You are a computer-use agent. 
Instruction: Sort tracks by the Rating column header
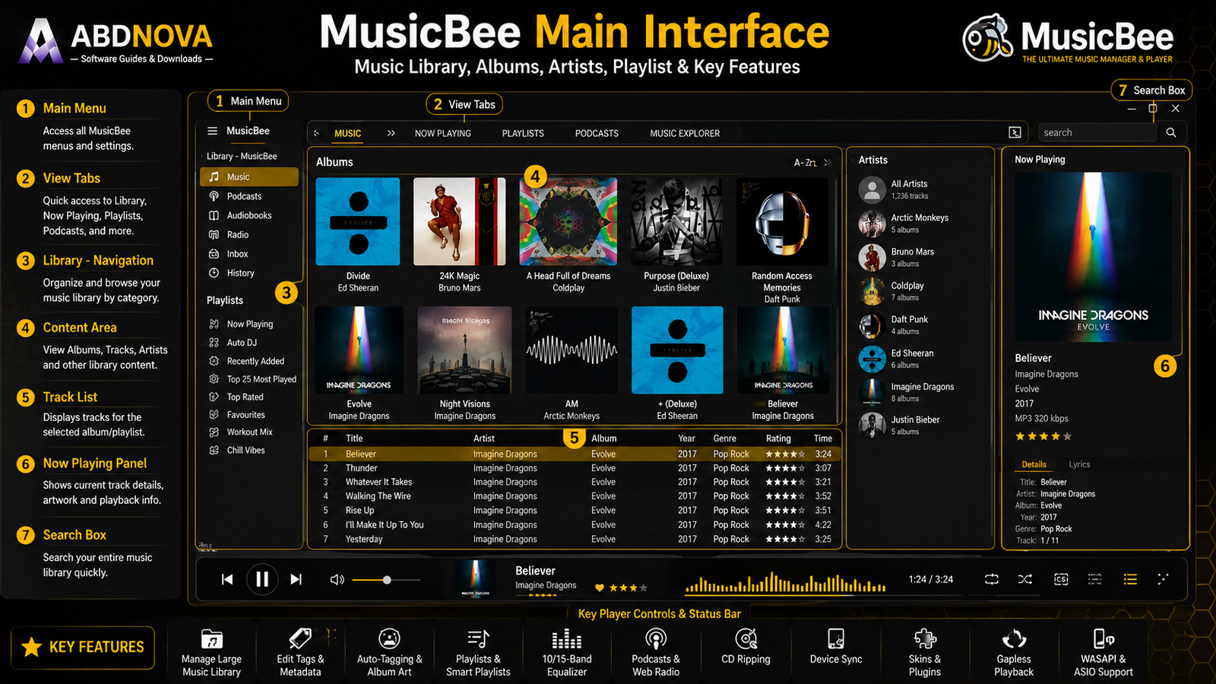pos(778,439)
